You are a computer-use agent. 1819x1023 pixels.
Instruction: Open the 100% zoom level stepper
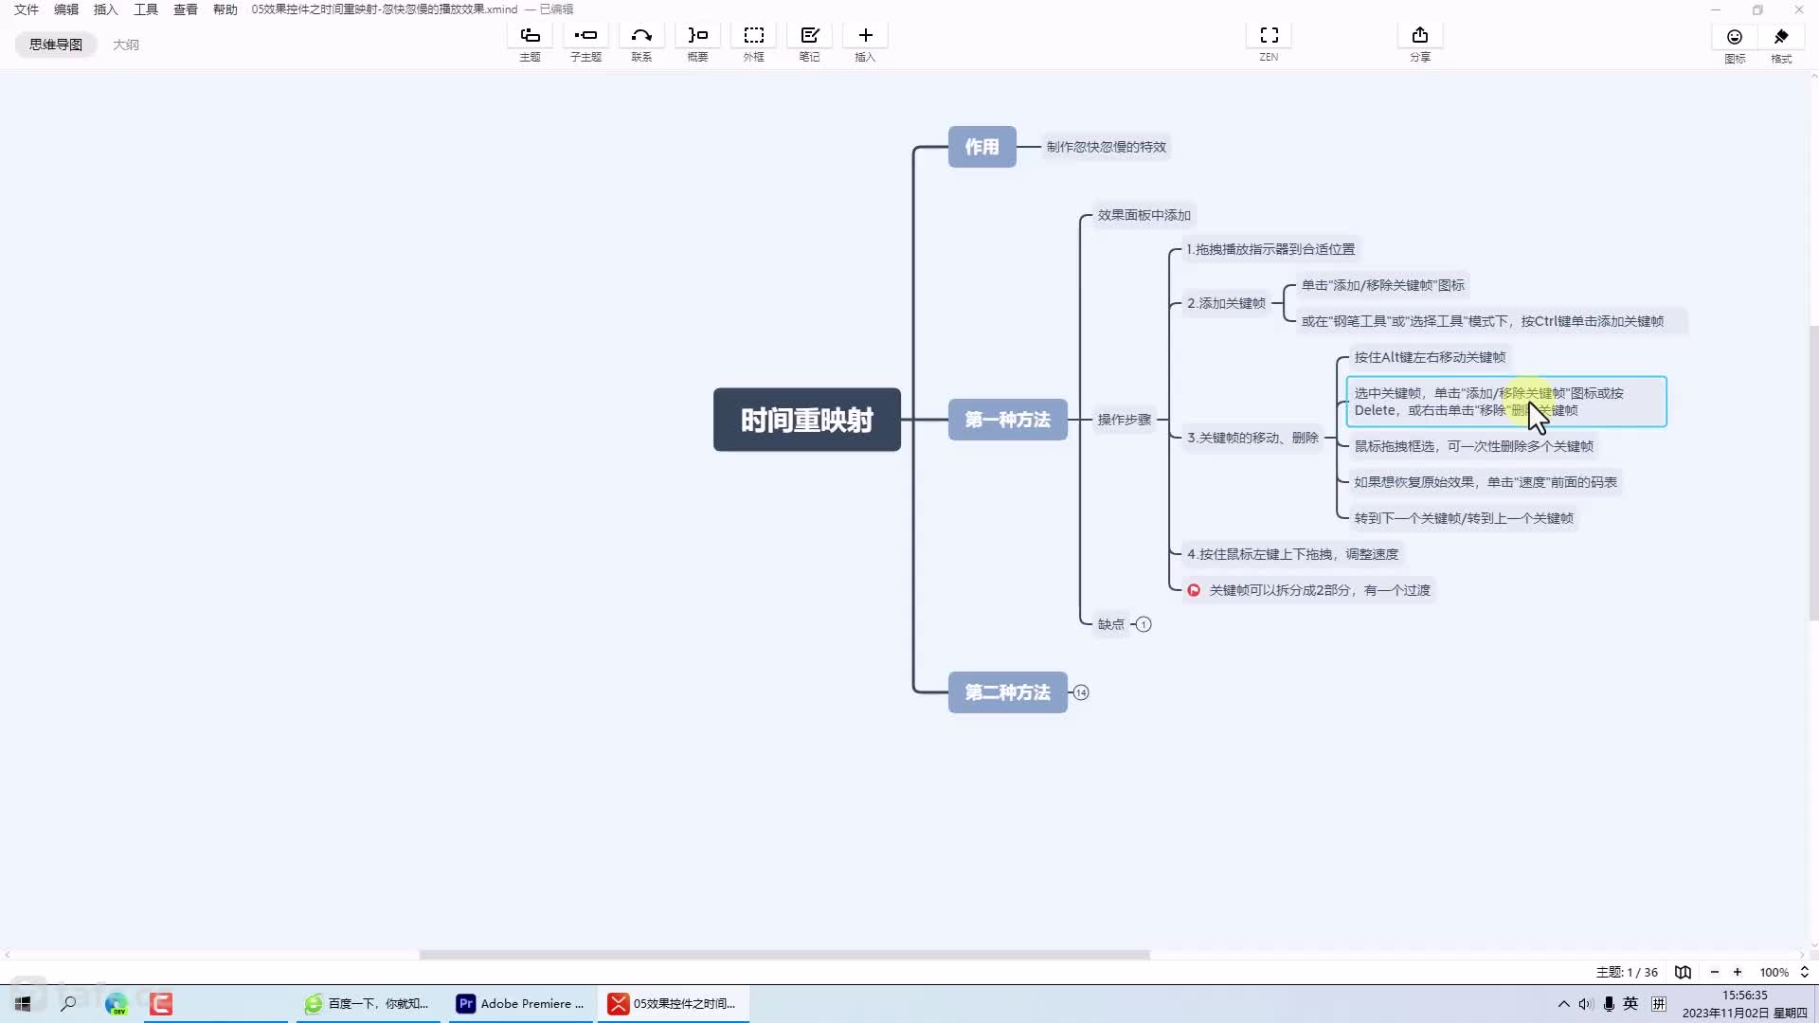[x=1804, y=972]
